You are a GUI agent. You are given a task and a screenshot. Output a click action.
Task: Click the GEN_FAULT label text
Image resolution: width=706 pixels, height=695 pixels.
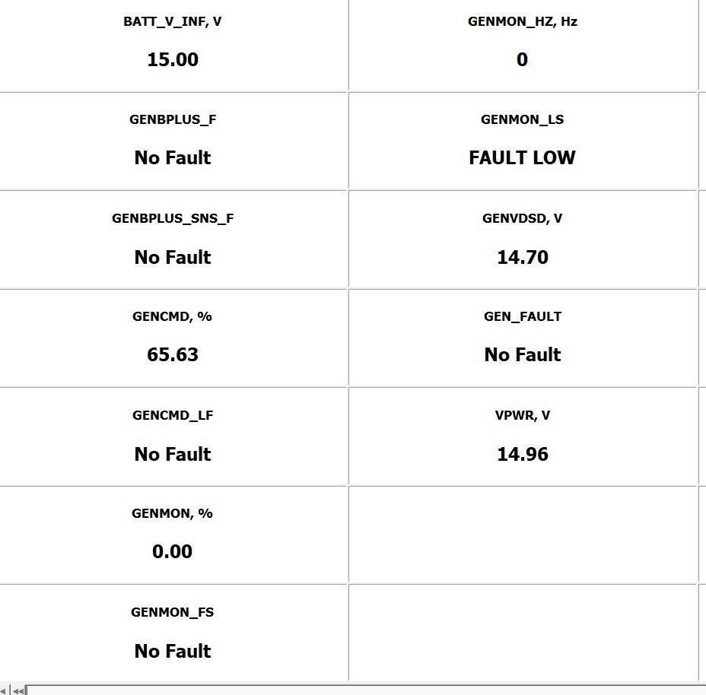click(522, 316)
